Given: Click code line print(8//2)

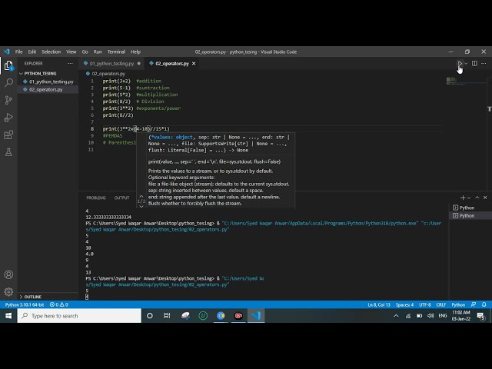Looking at the screenshot, I should (118, 115).
